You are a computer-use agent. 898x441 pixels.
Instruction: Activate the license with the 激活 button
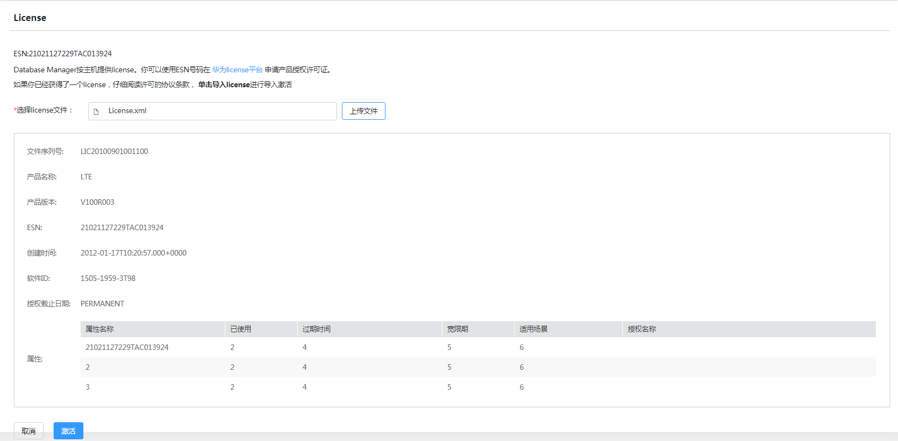68,431
